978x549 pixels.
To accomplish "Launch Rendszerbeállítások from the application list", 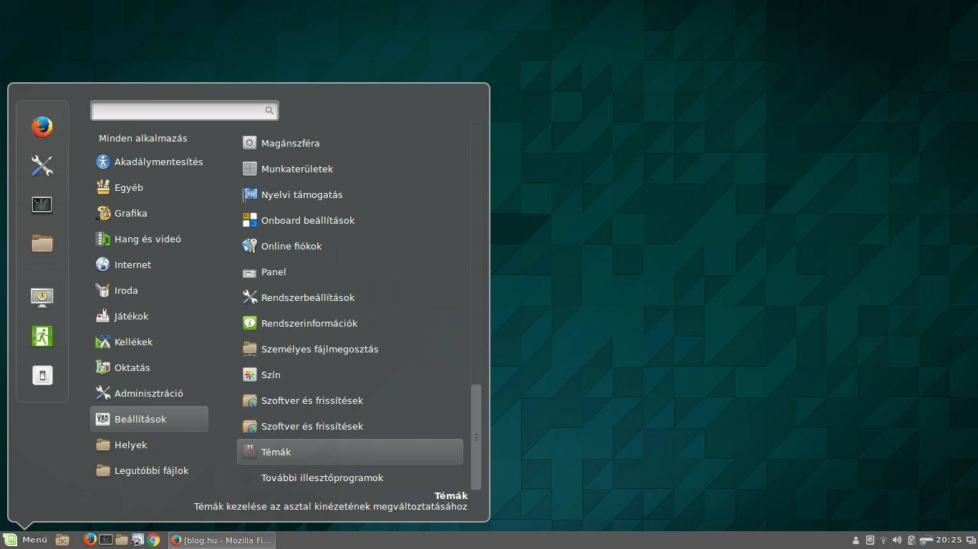I will coord(350,297).
